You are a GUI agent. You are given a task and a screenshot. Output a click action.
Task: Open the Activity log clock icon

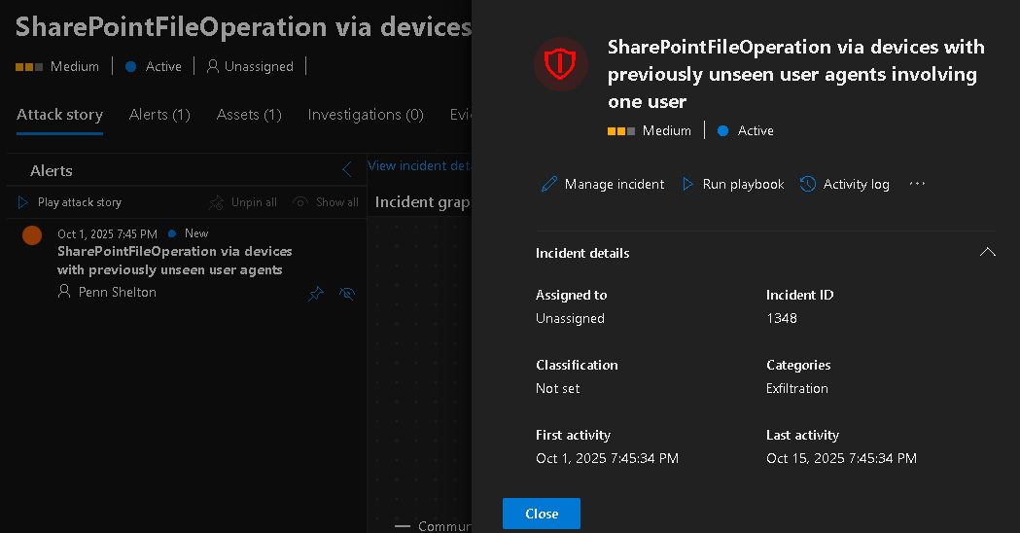tap(808, 184)
